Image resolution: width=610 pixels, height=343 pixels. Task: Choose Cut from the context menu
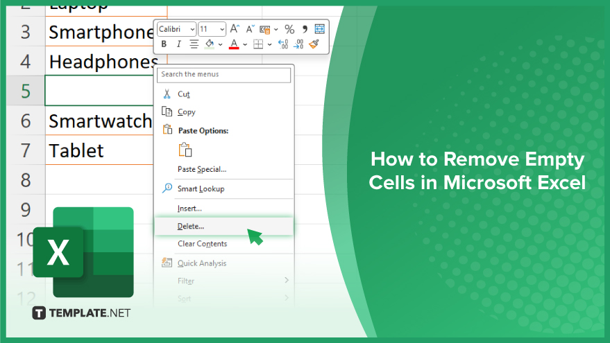(x=223, y=94)
